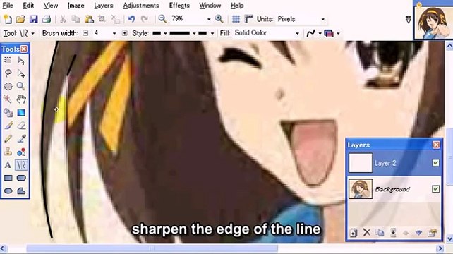453x254 pixels.
Task: Select the Paintbrush tool
Action: point(8,126)
